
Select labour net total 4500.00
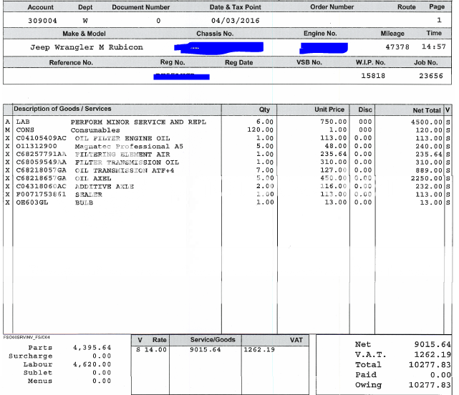coord(427,122)
